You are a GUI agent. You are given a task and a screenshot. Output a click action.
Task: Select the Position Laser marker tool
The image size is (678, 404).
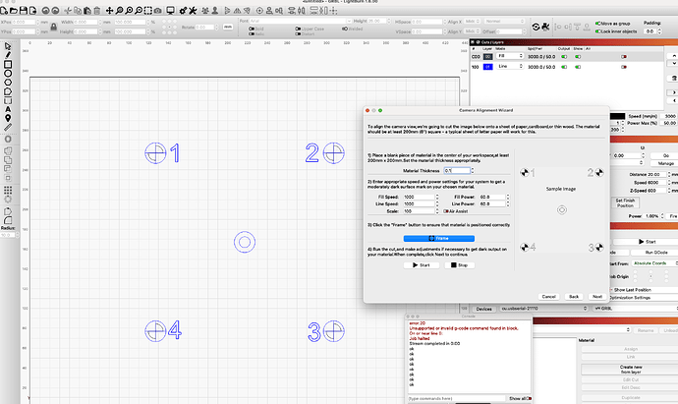point(7,118)
